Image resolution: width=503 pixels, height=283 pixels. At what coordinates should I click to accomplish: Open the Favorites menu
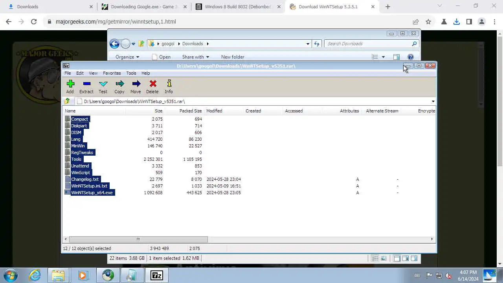pyautogui.click(x=112, y=73)
